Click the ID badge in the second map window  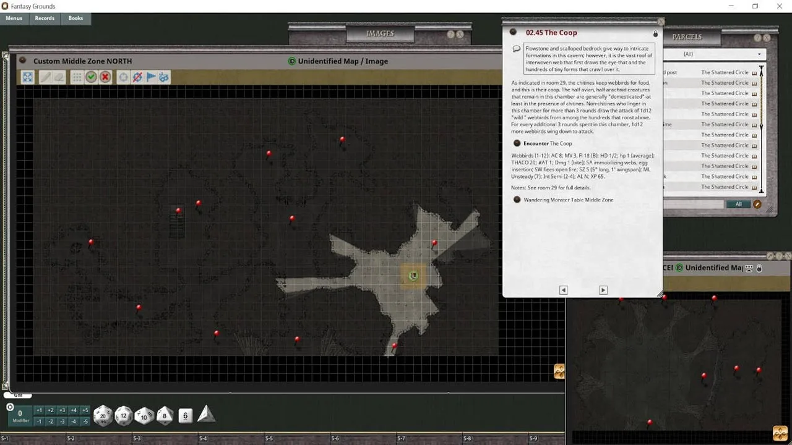(x=679, y=268)
